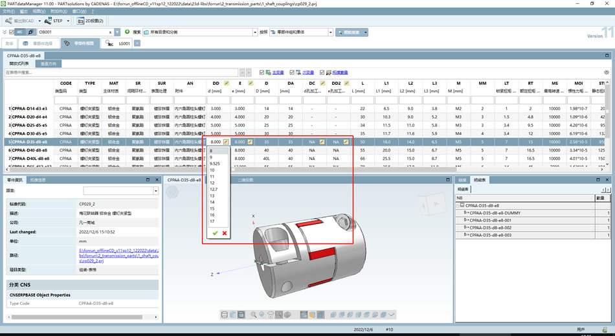
Task: Confirm the value list with green checkmark
Action: tap(215, 233)
